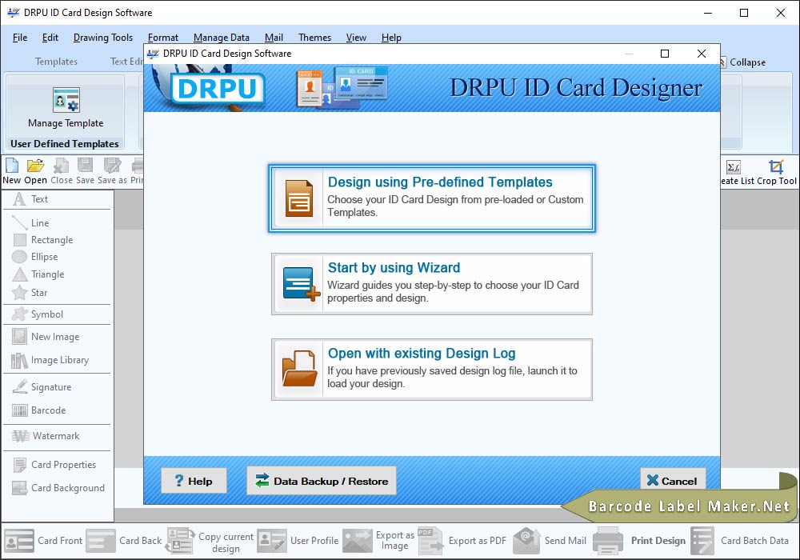Open the Symbol tool
This screenshot has width=800, height=560.
38,314
